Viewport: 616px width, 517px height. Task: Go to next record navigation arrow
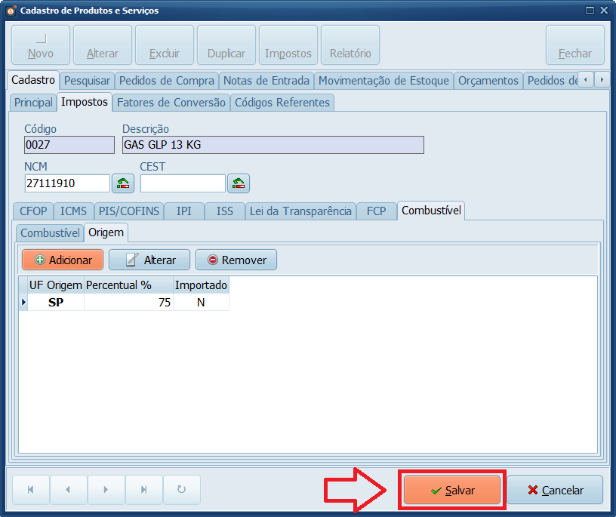106,490
